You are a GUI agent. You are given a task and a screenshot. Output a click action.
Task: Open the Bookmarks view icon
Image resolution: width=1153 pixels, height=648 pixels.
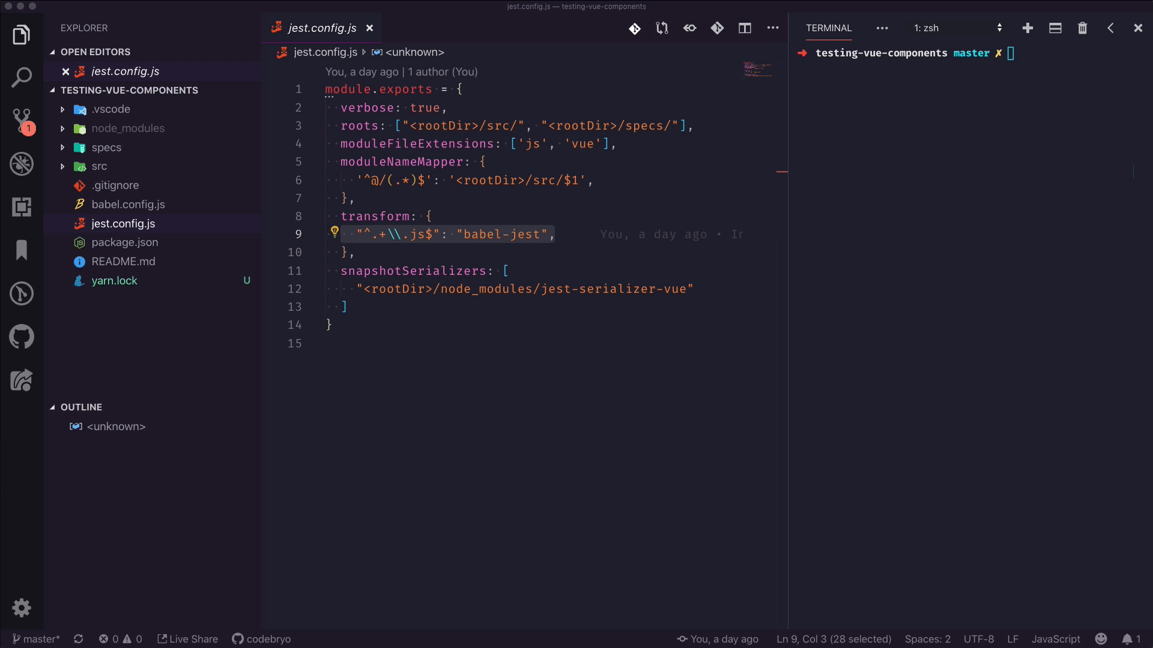pyautogui.click(x=22, y=250)
